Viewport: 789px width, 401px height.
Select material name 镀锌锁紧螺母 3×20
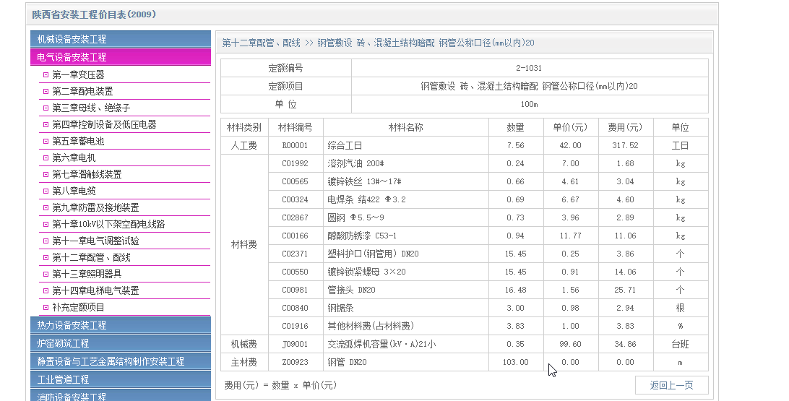point(366,272)
